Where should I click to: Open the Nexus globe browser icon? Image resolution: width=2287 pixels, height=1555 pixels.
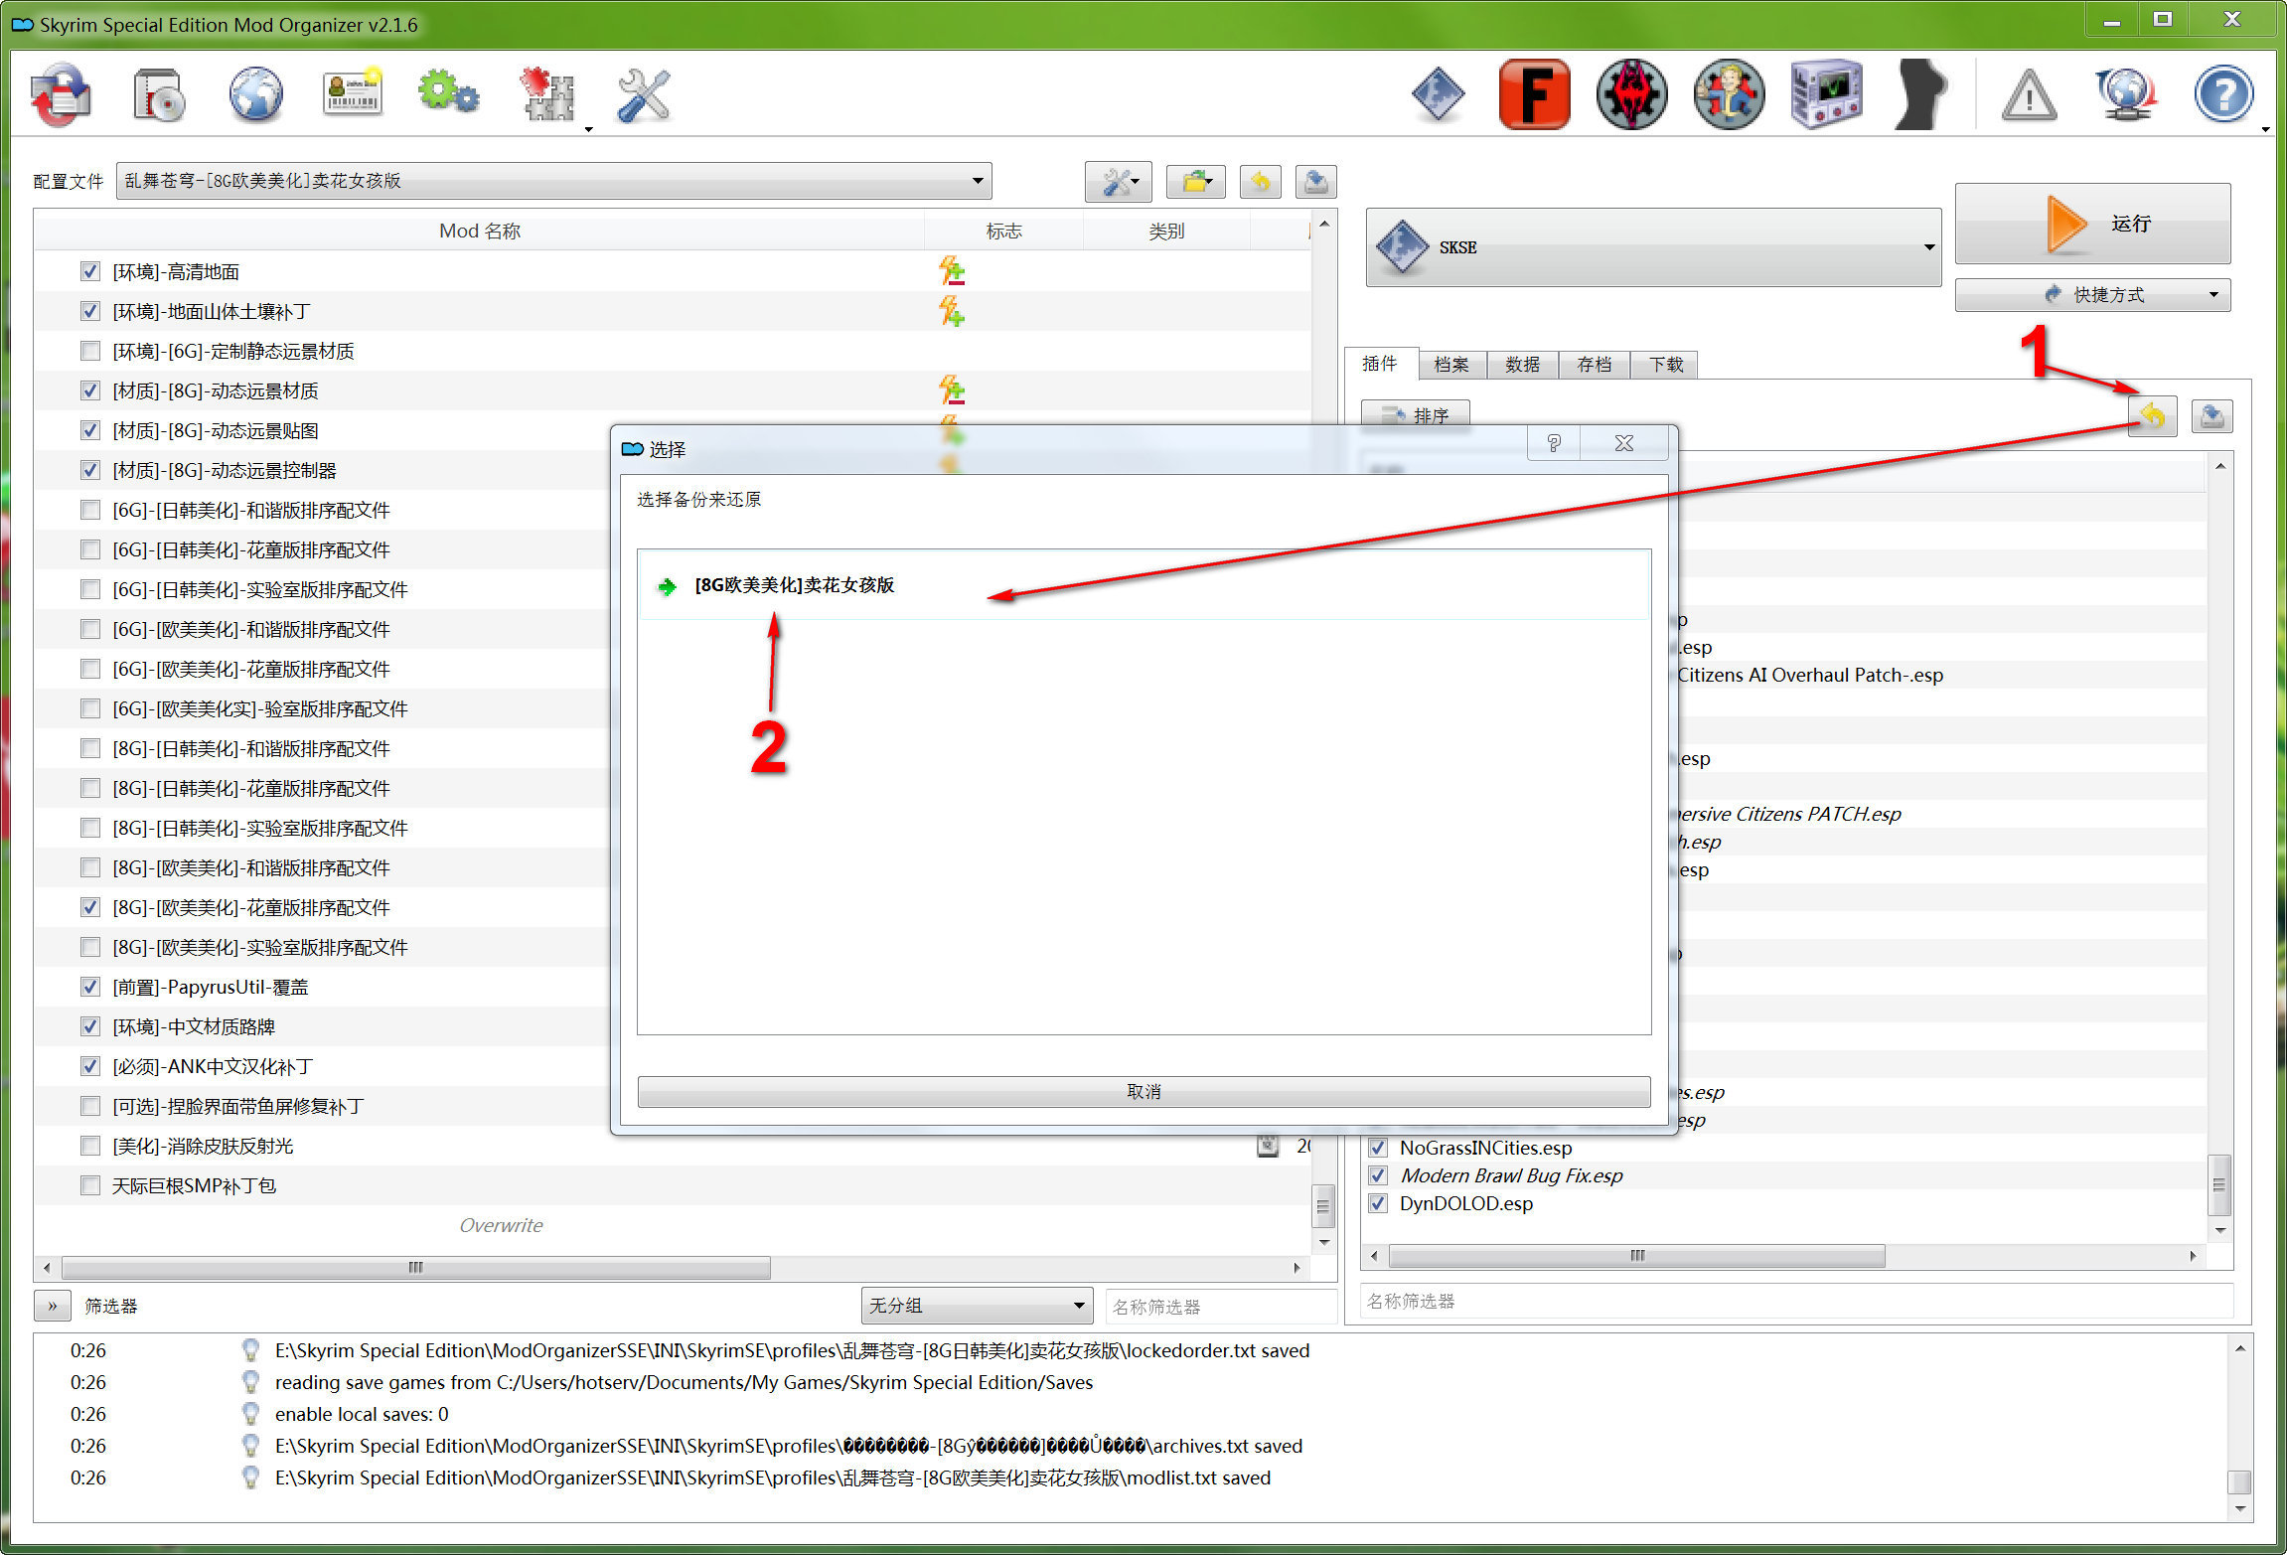[x=255, y=95]
